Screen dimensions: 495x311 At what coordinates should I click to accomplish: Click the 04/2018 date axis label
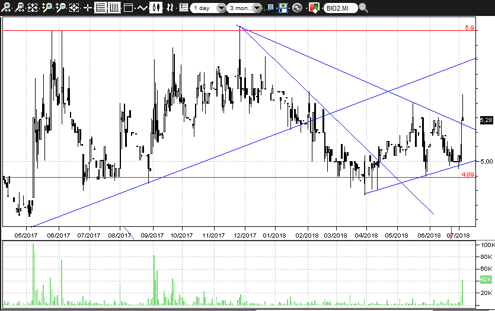(x=366, y=235)
